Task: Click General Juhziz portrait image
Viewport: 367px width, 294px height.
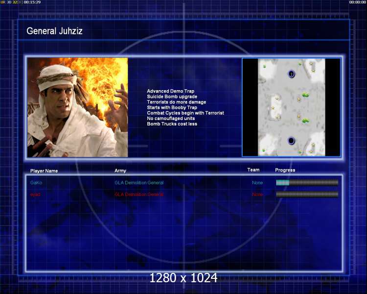Action: pos(77,107)
